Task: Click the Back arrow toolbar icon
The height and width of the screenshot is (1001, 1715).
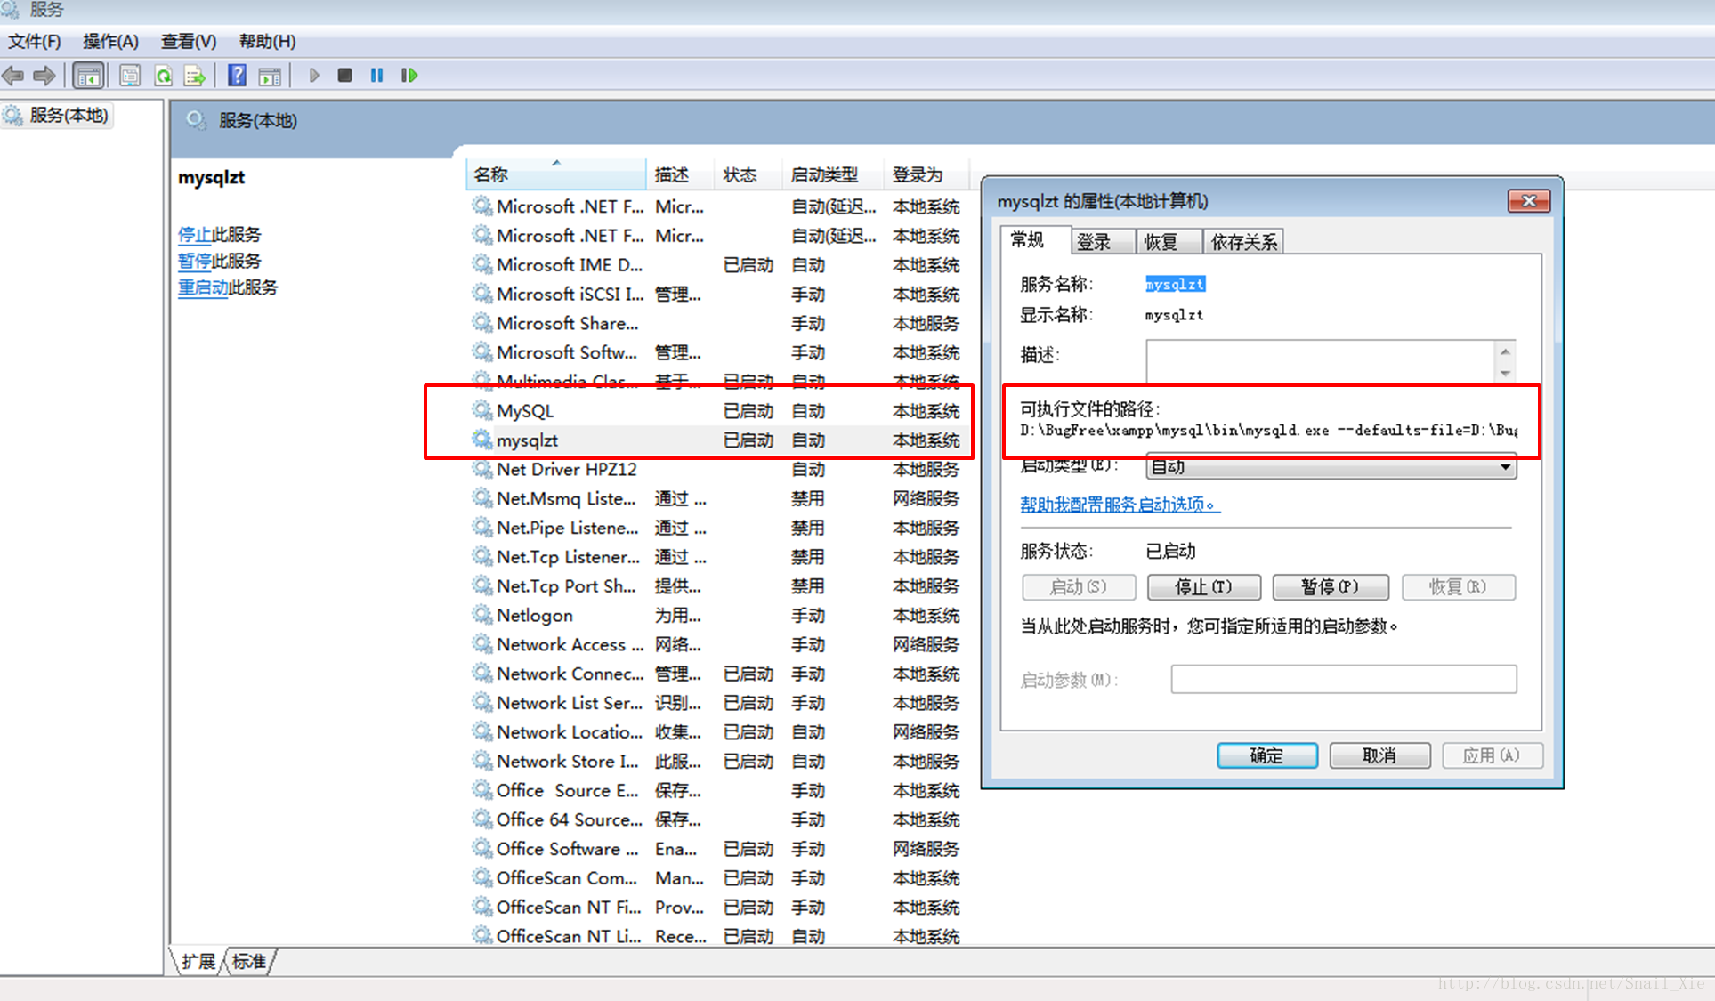Action: pos(13,76)
